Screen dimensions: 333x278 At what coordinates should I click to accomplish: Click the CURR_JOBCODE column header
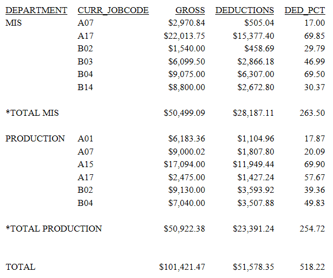(113, 10)
